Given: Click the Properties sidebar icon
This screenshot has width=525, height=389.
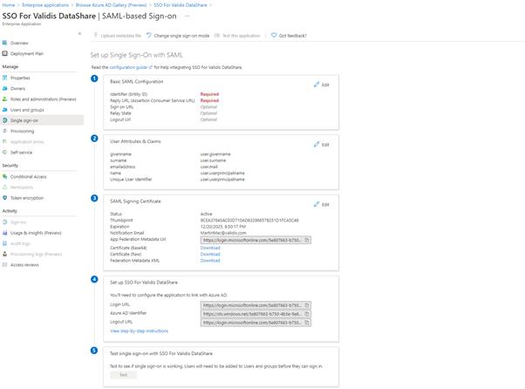Looking at the screenshot, I should click(x=4, y=78).
